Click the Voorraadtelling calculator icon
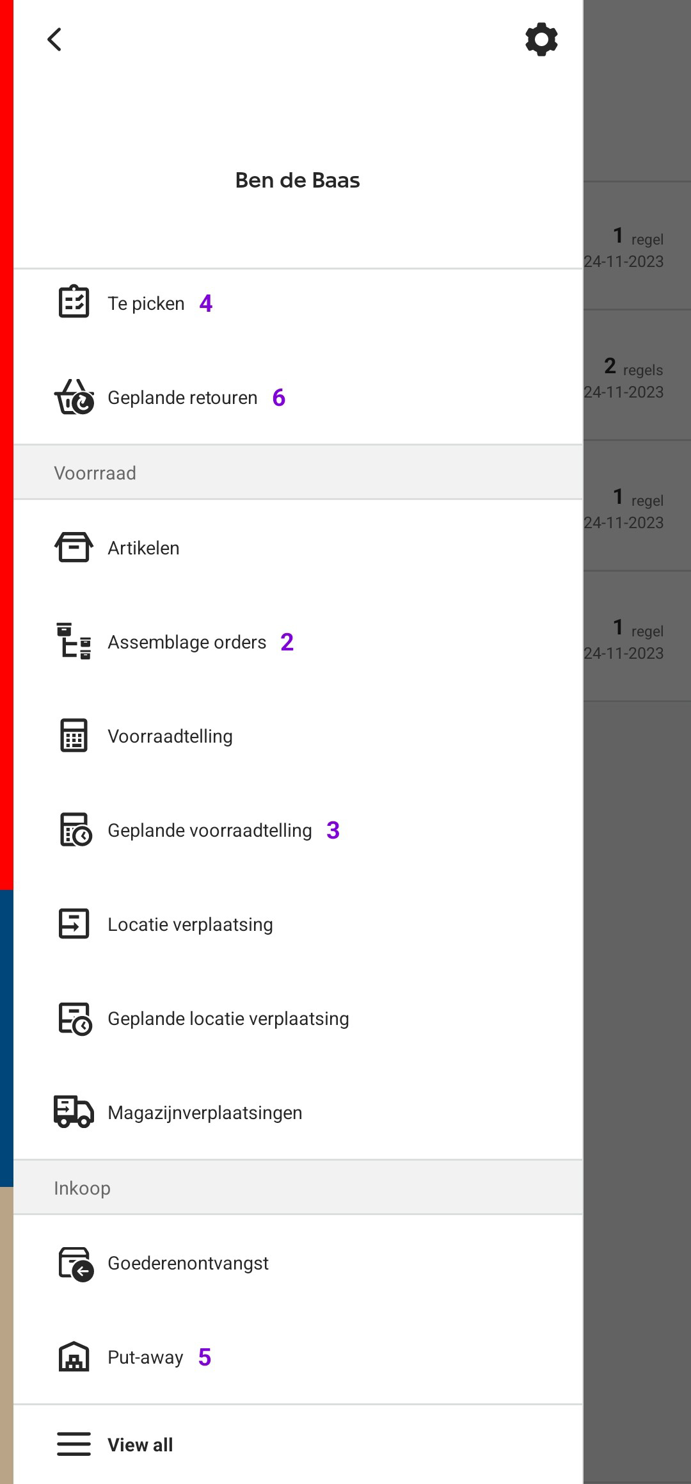The height and width of the screenshot is (1484, 691). click(x=74, y=736)
